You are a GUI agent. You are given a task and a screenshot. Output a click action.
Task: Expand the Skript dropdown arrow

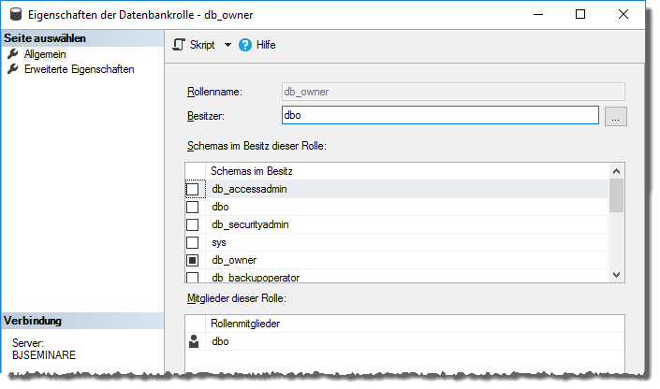pos(227,45)
